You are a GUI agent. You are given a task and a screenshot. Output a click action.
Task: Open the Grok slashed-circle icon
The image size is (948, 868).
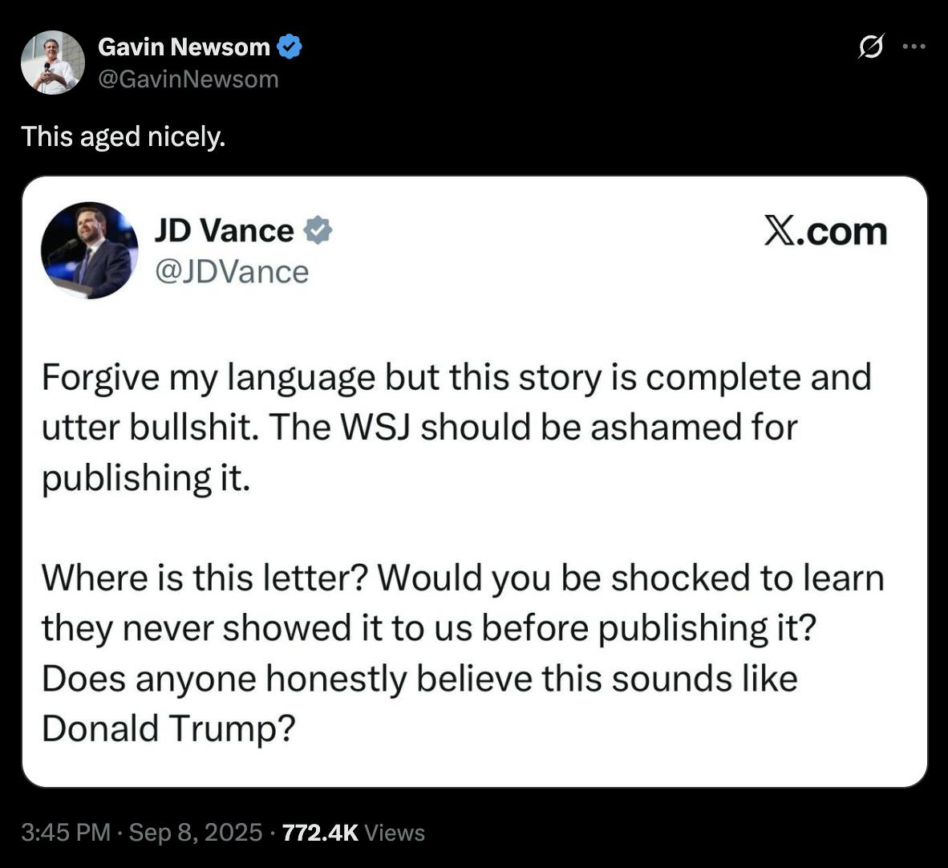(871, 47)
